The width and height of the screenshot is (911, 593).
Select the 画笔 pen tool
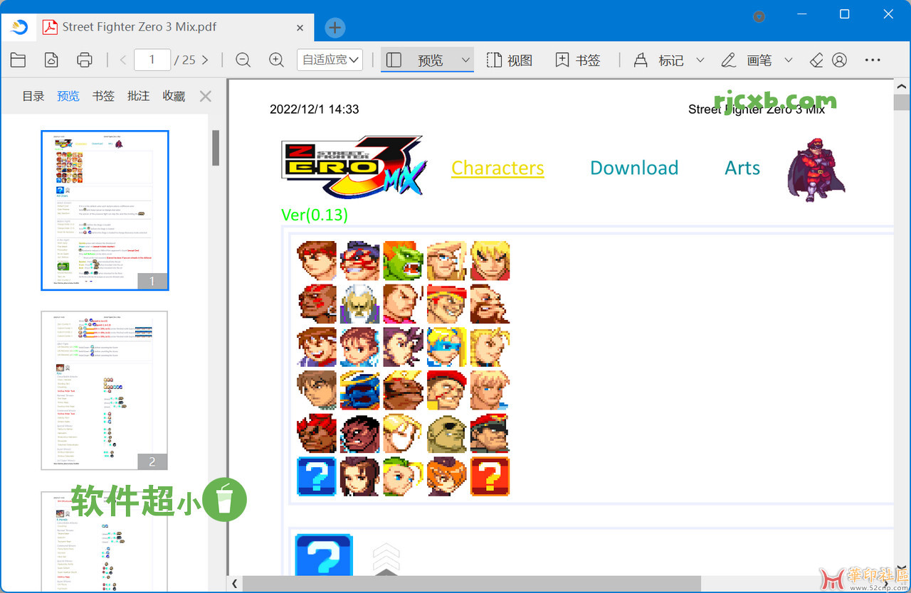pos(746,60)
